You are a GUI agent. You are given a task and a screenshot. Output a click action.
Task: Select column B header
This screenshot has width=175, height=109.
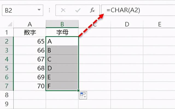[62, 24]
